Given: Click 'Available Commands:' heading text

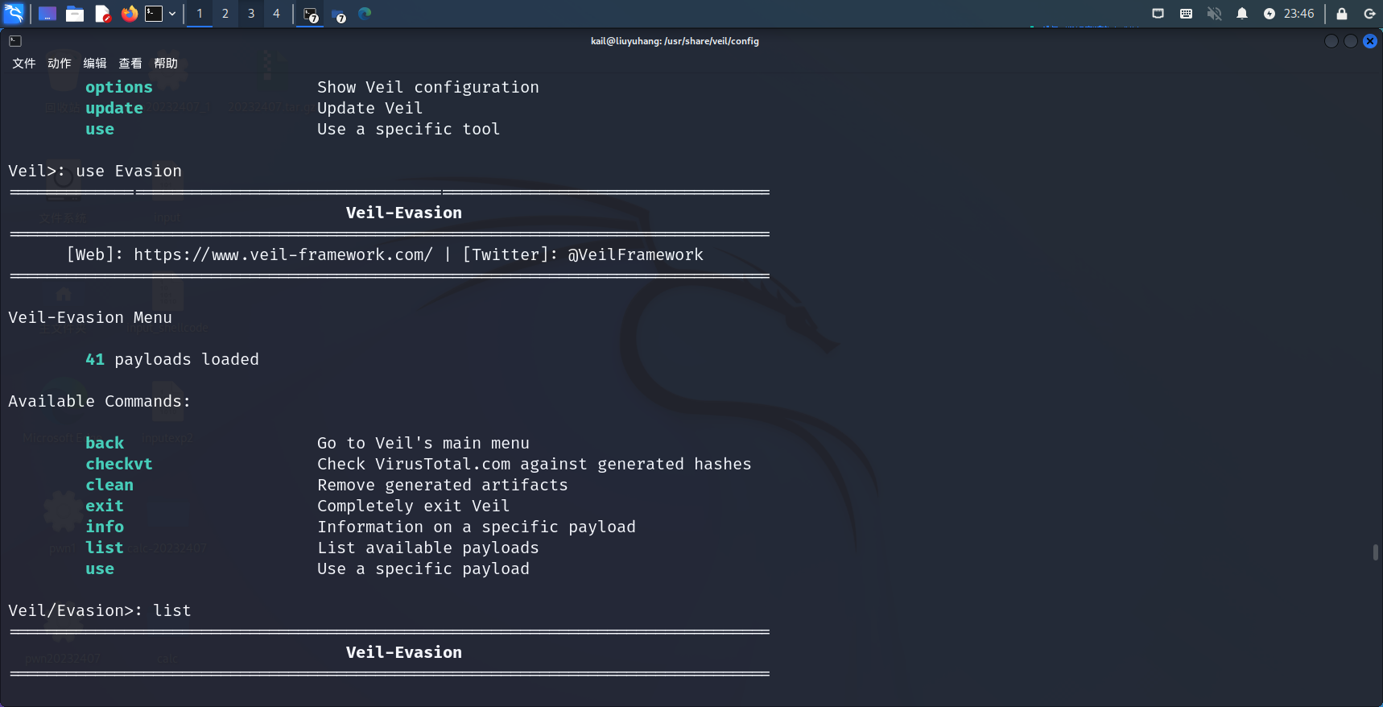Looking at the screenshot, I should pos(100,401).
